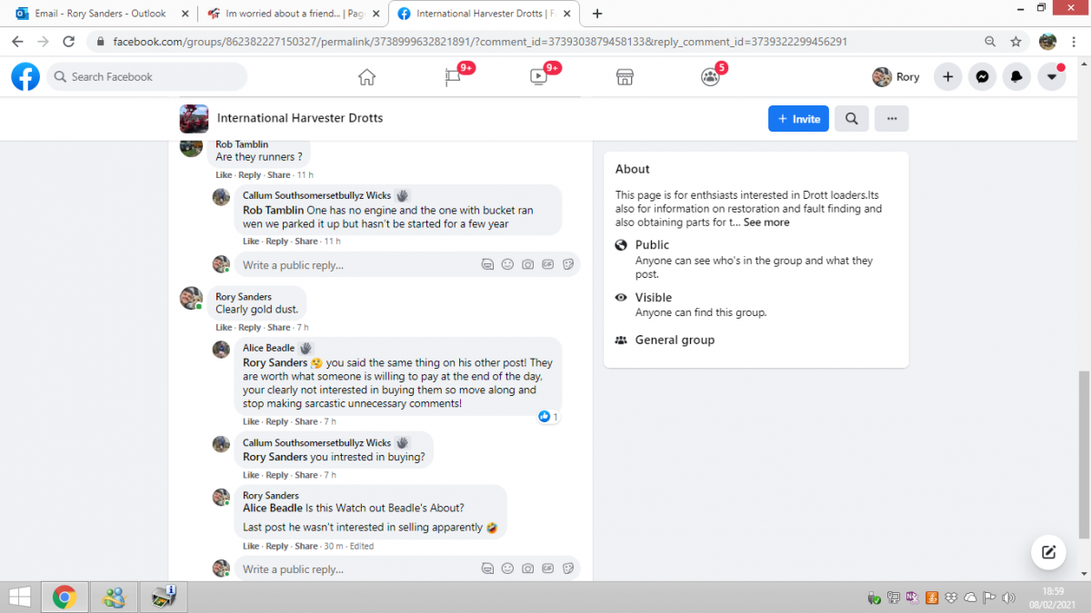1091x613 pixels.
Task: Open the Groups icon in Facebook header
Action: point(710,77)
